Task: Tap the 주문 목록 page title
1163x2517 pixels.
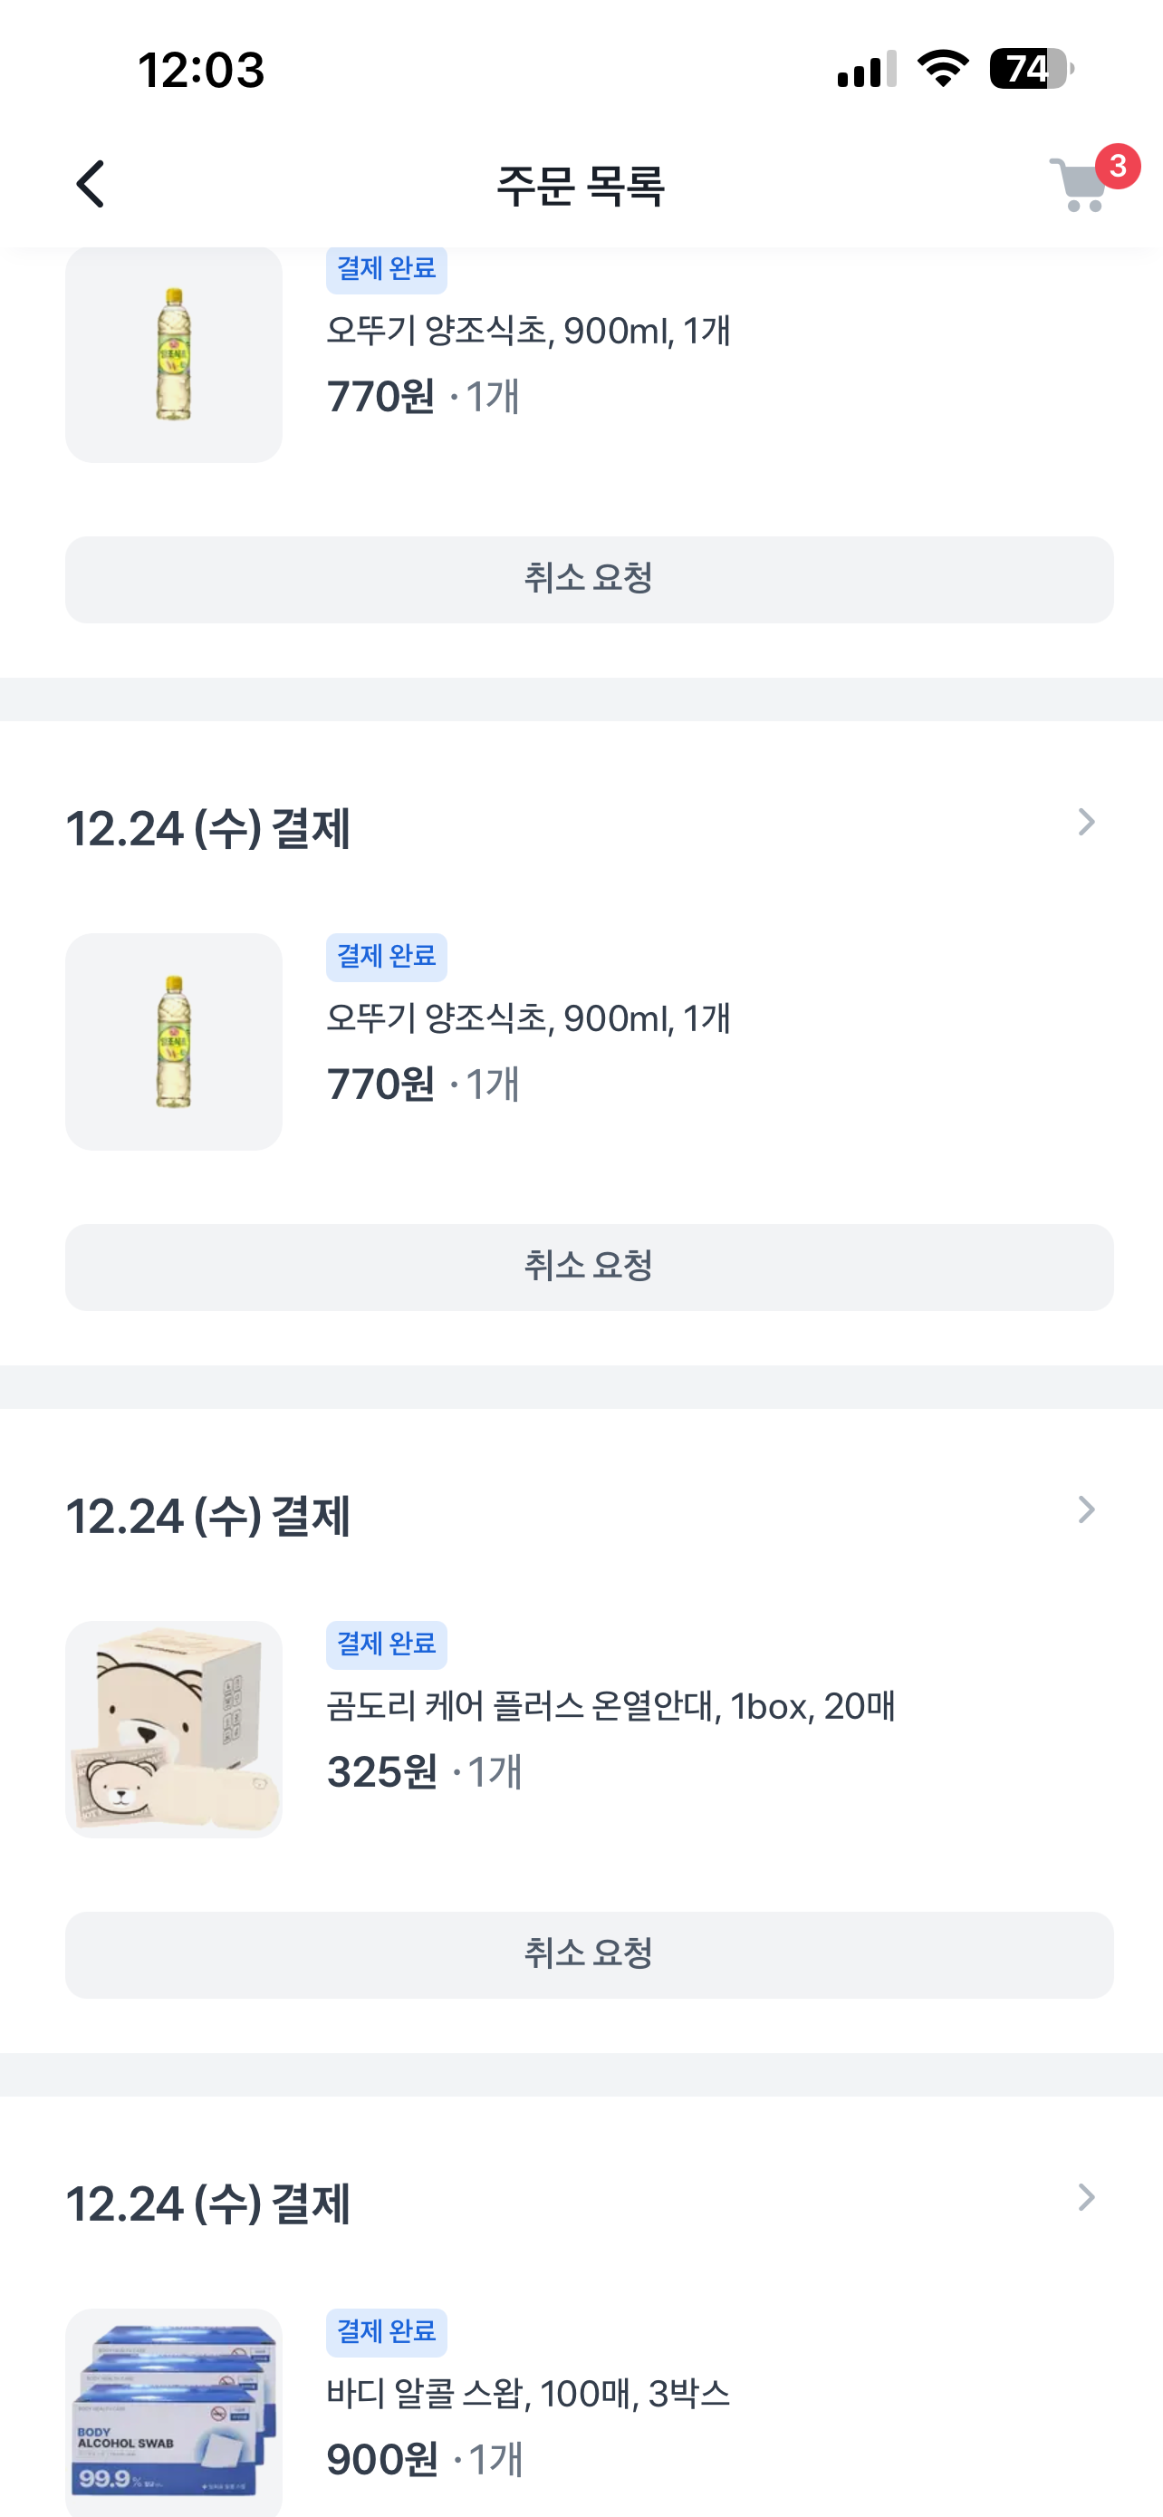Action: coord(581,186)
